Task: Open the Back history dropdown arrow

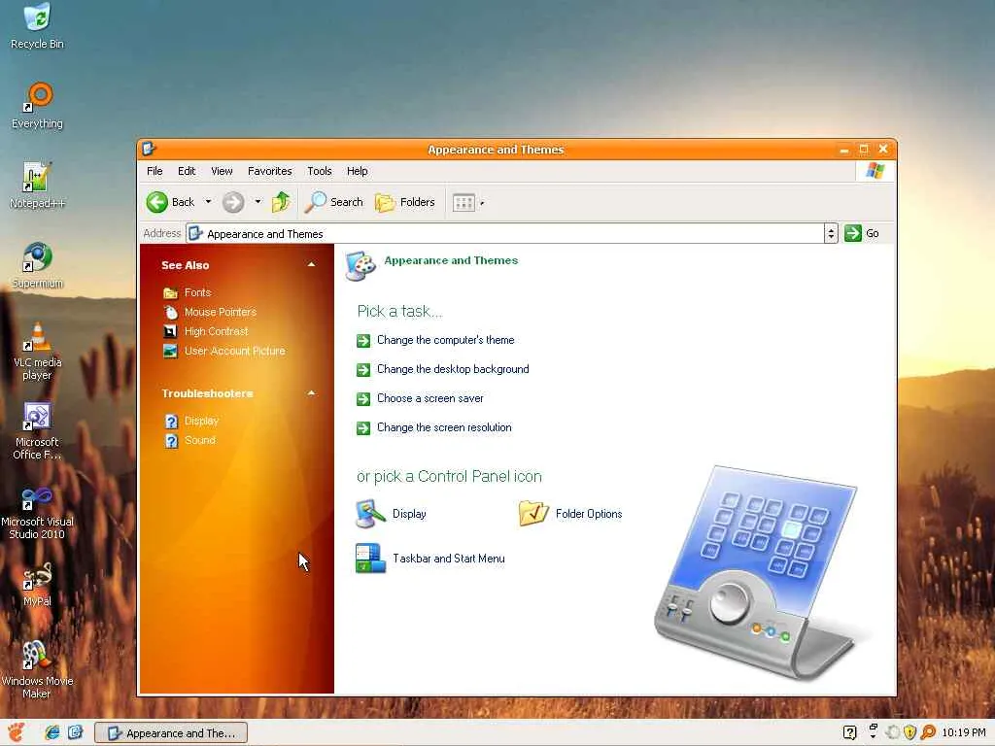Action: pyautogui.click(x=208, y=202)
